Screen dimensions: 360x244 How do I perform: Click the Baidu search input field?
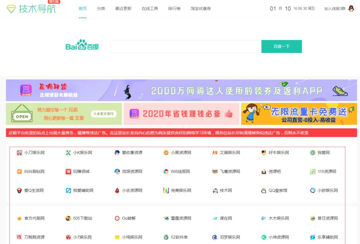click(185, 46)
